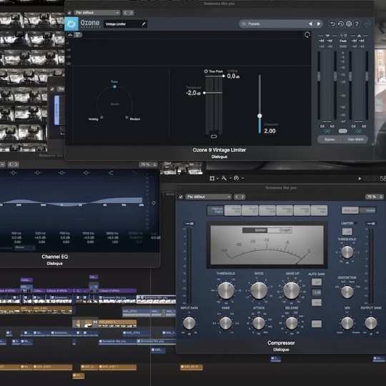This screenshot has width=386, height=386.
Task: Open Ozone window Par défaut preset dropdown
Action: coord(97,13)
